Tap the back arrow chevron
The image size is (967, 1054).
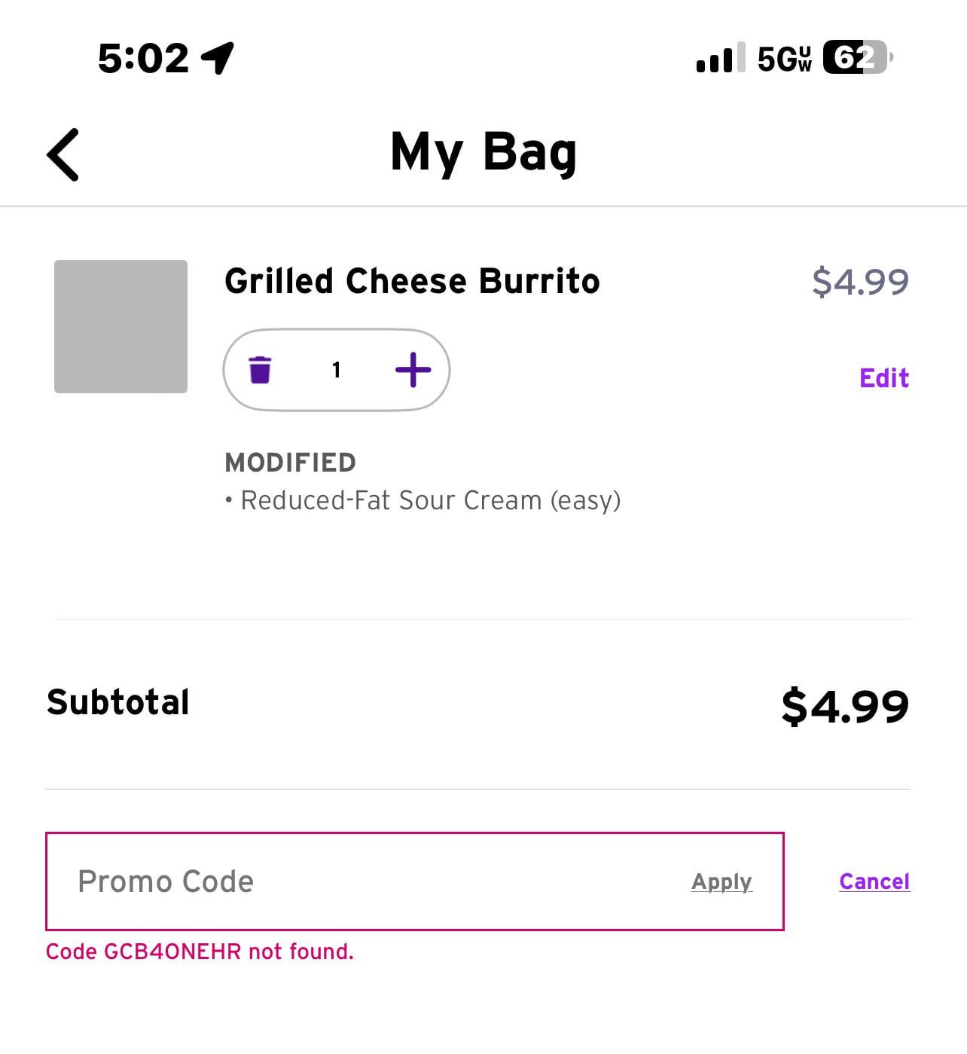pos(63,154)
